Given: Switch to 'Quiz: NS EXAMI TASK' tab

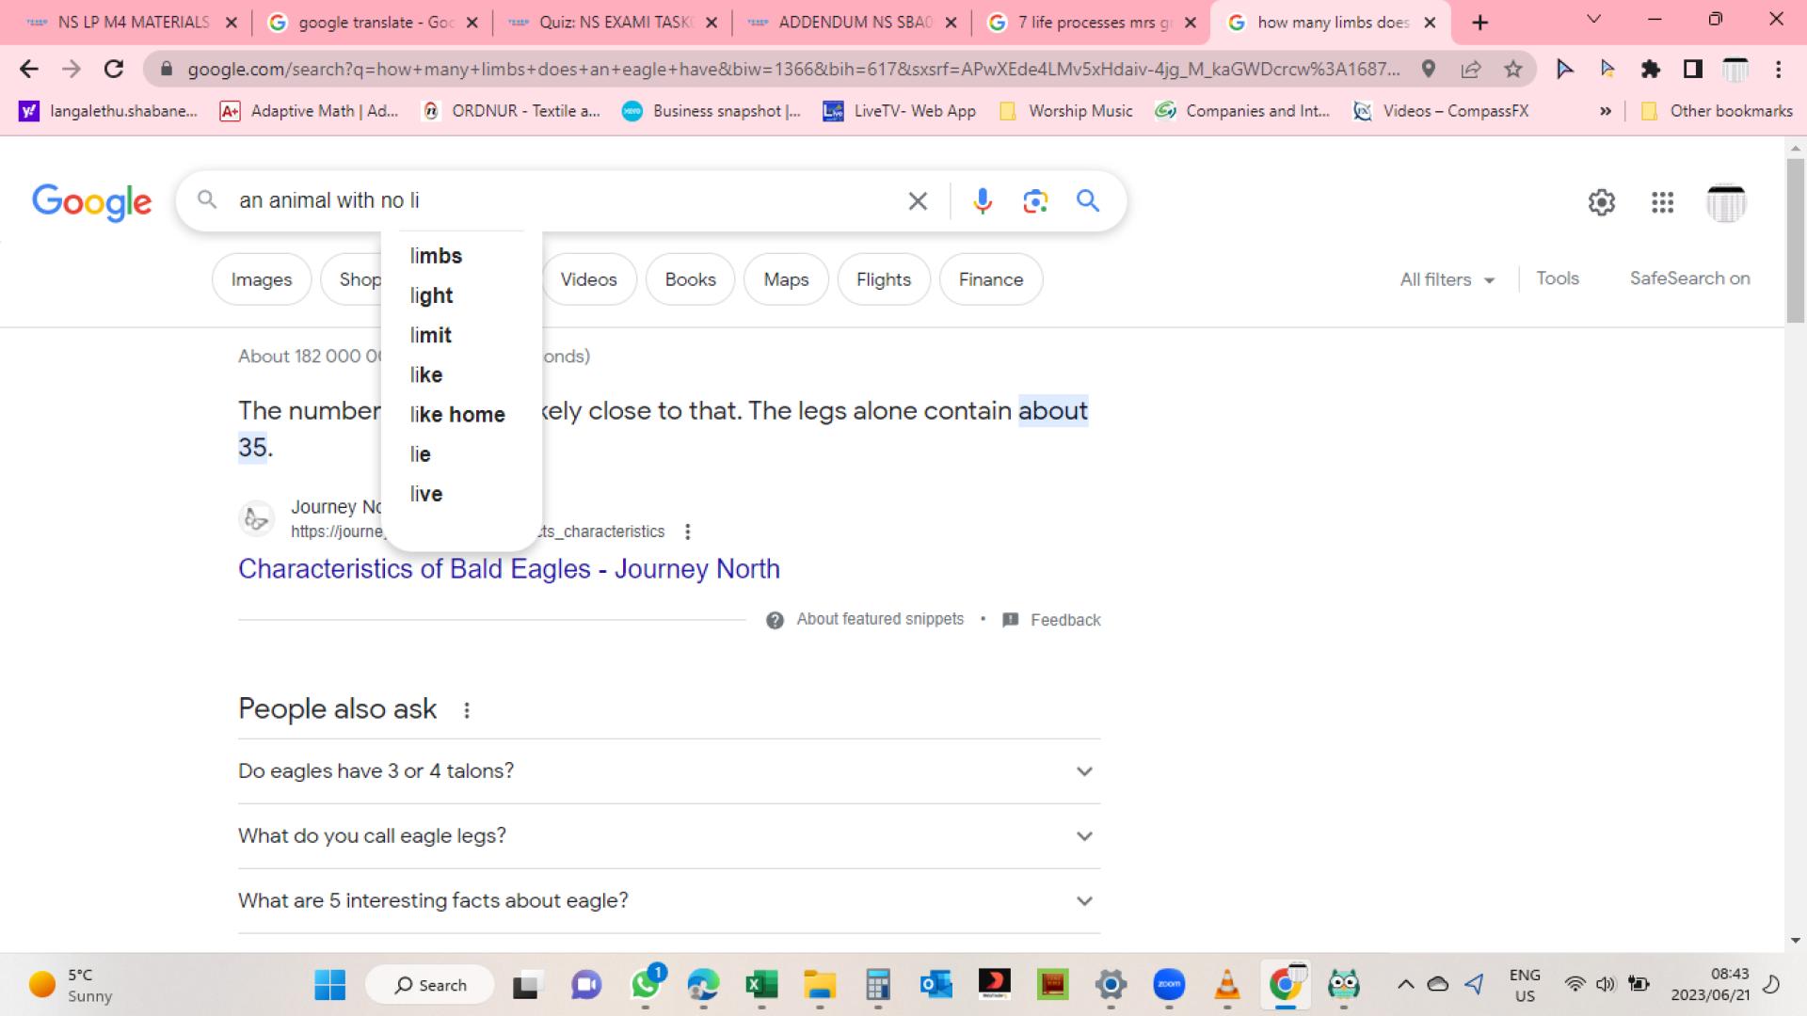Looking at the screenshot, I should click(613, 23).
